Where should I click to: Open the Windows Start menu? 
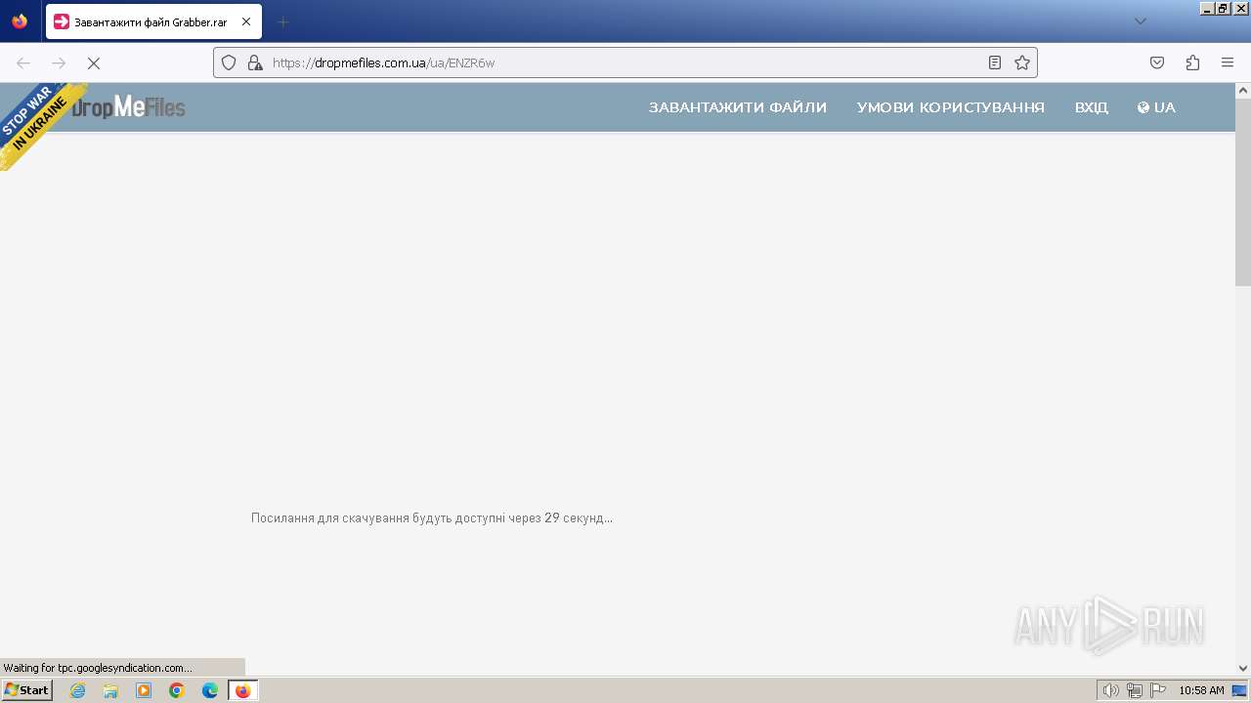click(26, 690)
